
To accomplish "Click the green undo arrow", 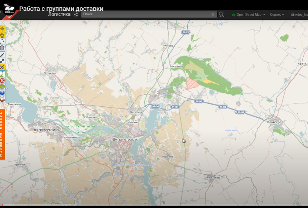I will (2, 86).
